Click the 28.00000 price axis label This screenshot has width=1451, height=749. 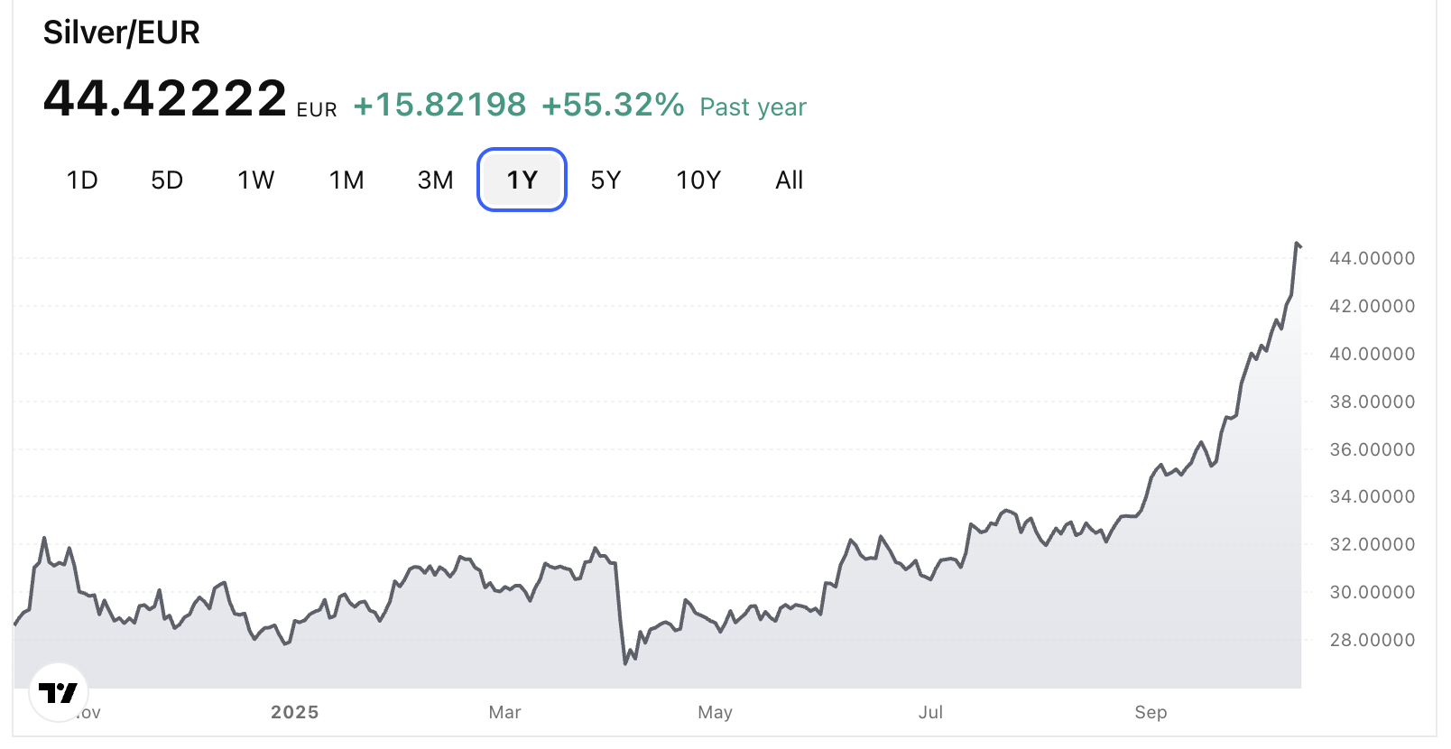tap(1372, 640)
